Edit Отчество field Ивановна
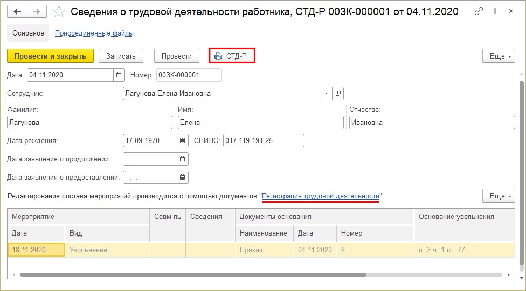 click(432, 123)
